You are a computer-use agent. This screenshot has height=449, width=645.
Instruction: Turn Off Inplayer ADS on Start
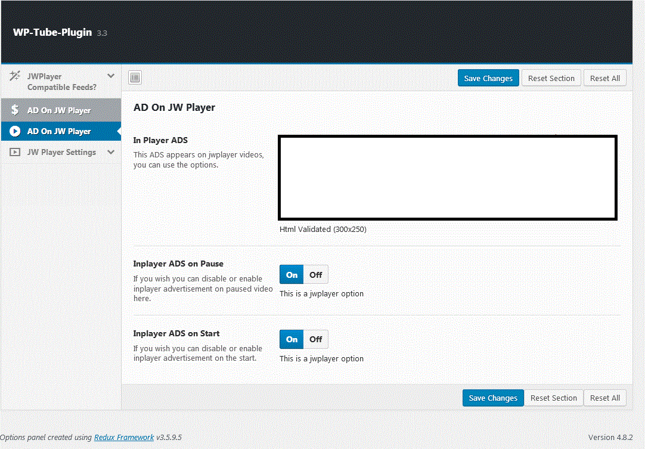pos(315,339)
